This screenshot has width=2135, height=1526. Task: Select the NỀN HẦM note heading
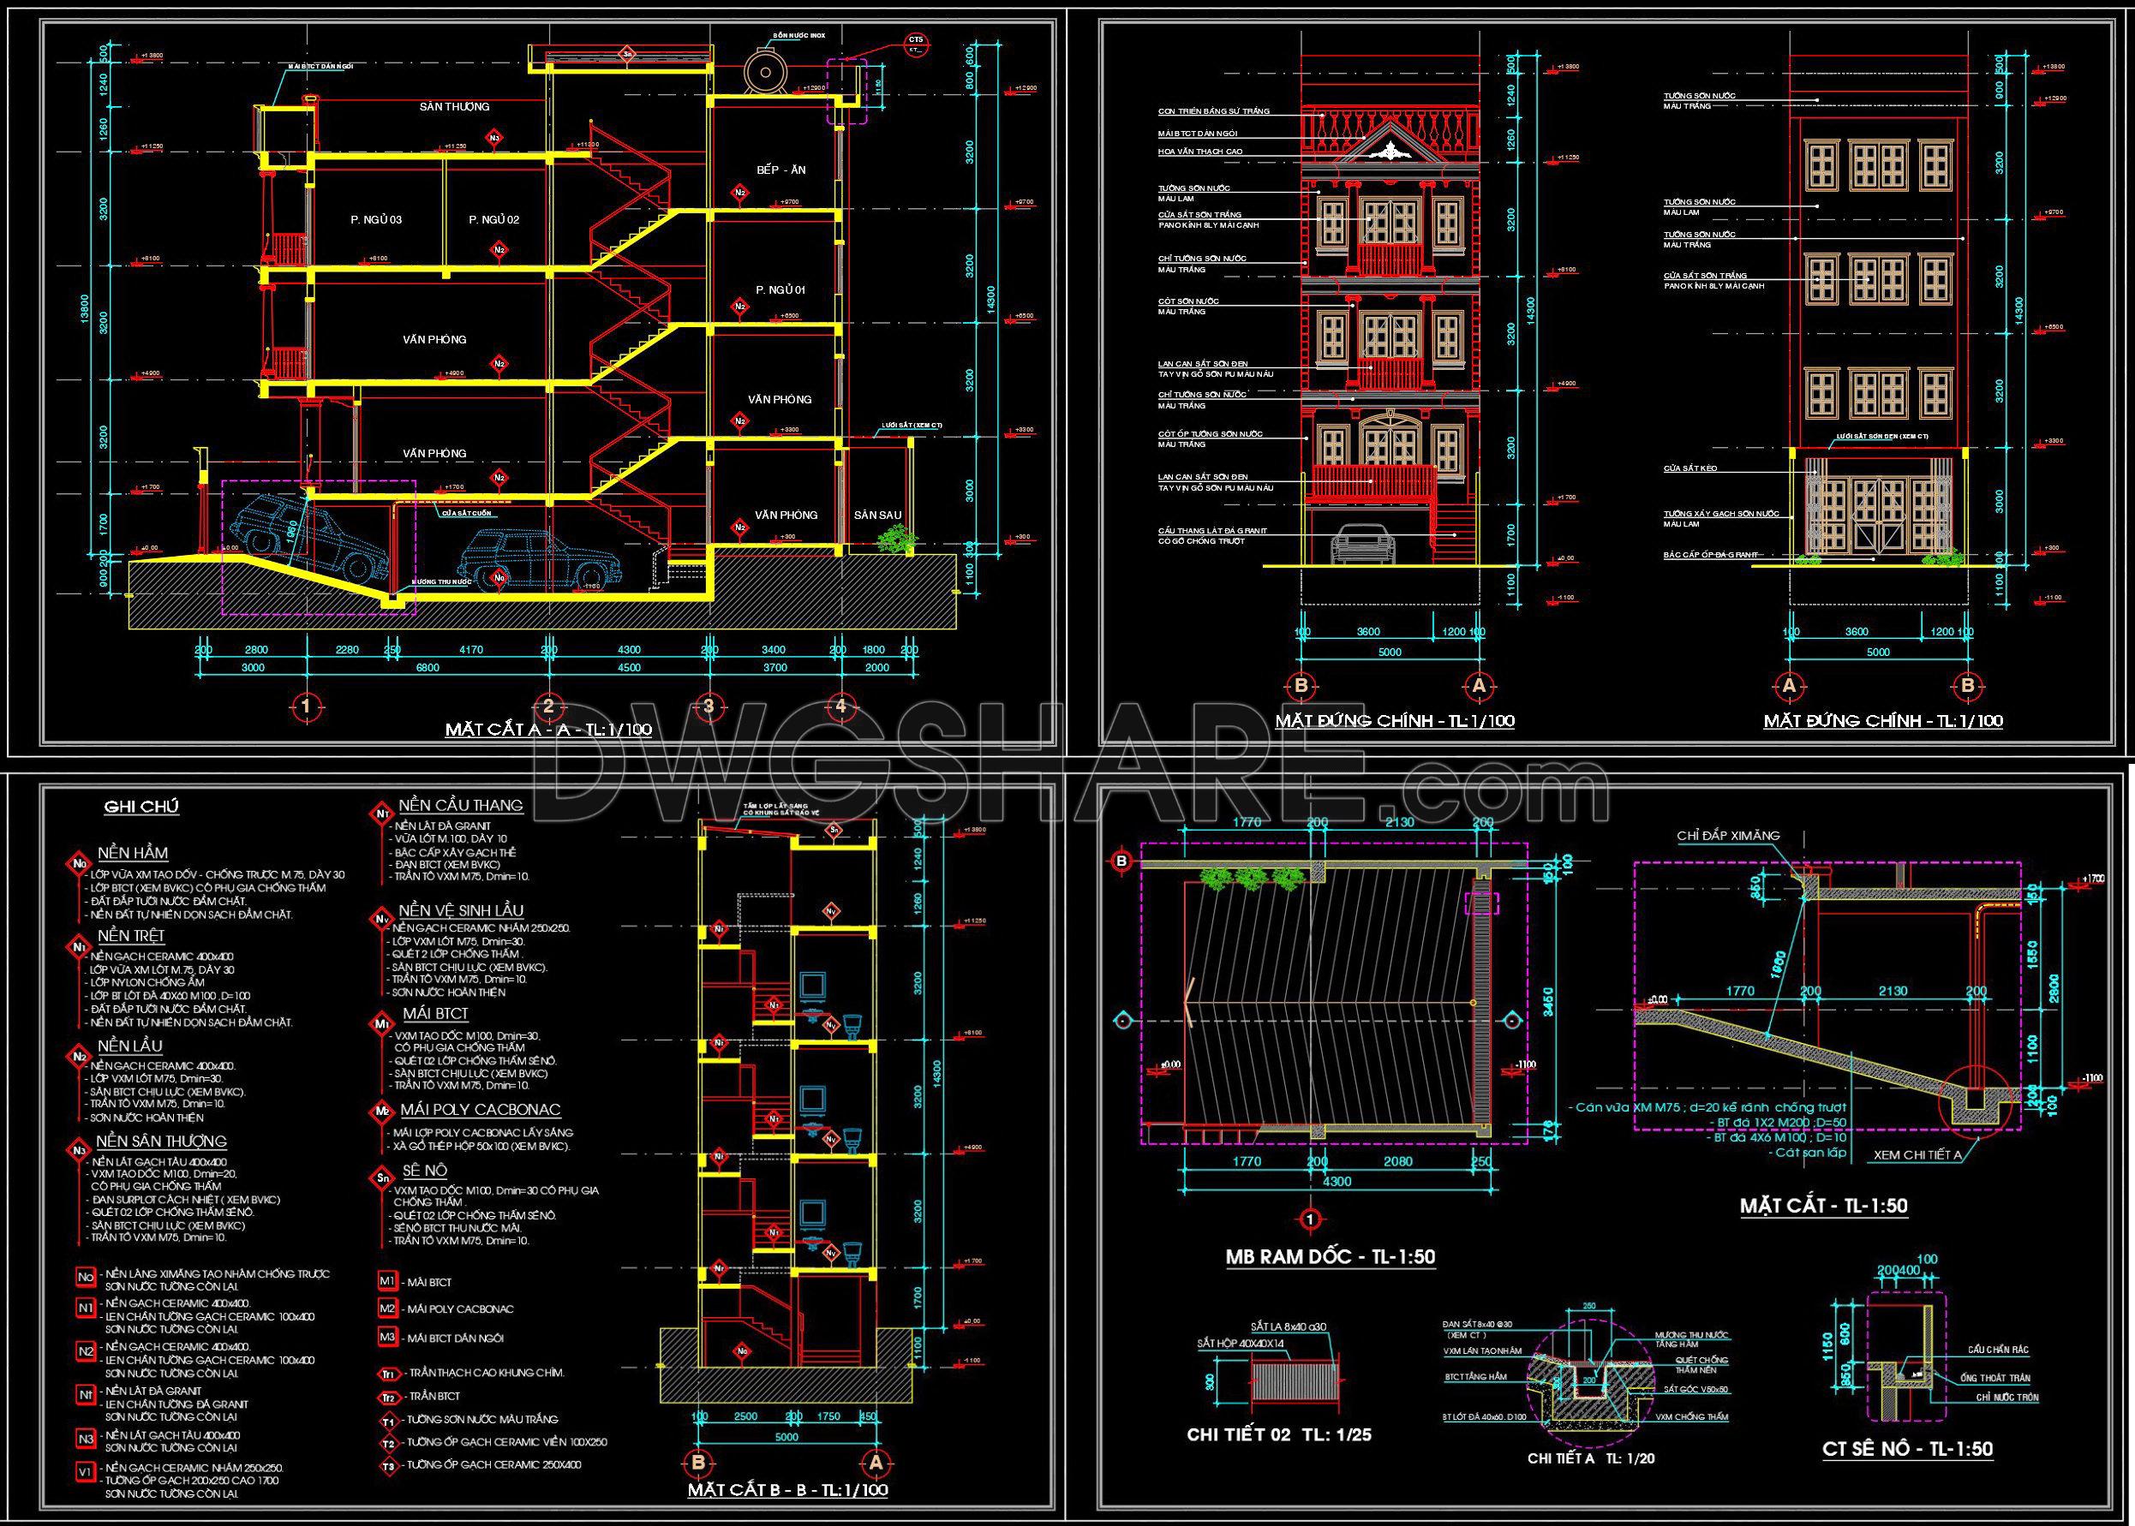tap(133, 853)
